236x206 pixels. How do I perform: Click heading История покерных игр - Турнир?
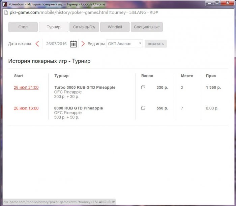[49, 61]
